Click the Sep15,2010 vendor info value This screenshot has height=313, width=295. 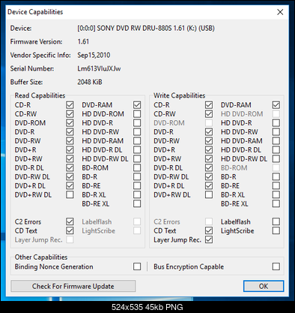(x=94, y=55)
